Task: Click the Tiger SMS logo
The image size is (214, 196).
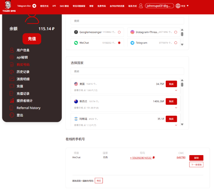Action: point(9,6)
